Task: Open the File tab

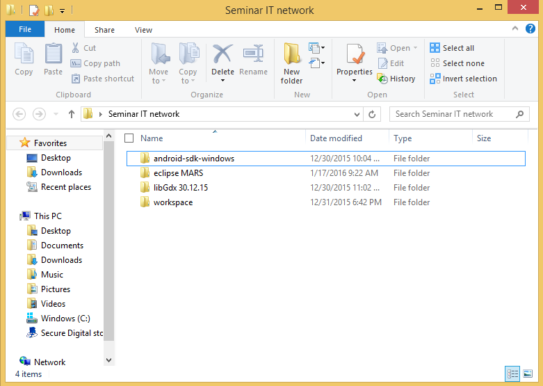Action: coord(25,29)
